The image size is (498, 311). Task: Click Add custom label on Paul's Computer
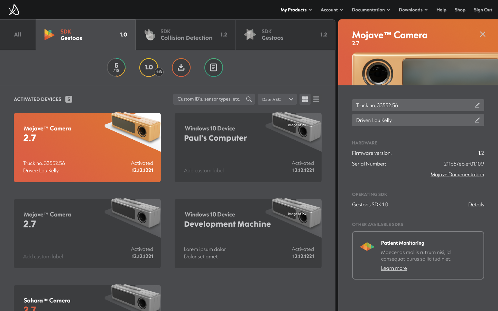[x=204, y=170]
